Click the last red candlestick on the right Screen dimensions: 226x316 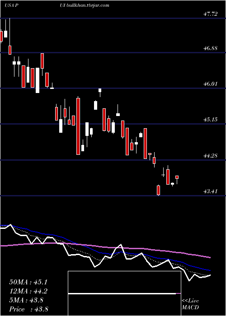coord(177,177)
